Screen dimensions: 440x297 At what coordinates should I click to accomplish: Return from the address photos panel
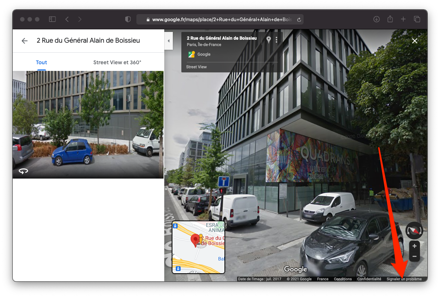coord(25,41)
